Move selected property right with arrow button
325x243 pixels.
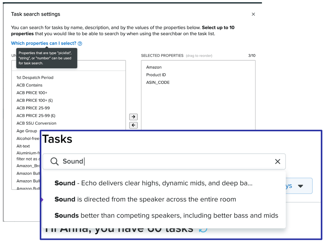click(x=133, y=117)
